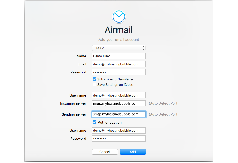Focus the account Password field below Email

(119, 72)
